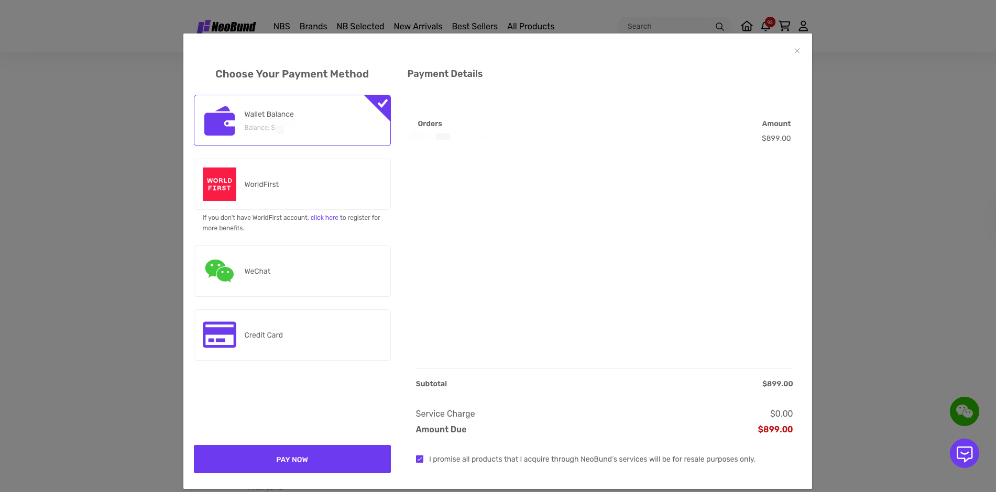This screenshot has width=996, height=492.
Task: Open the NBS menu item
Action: tap(282, 26)
